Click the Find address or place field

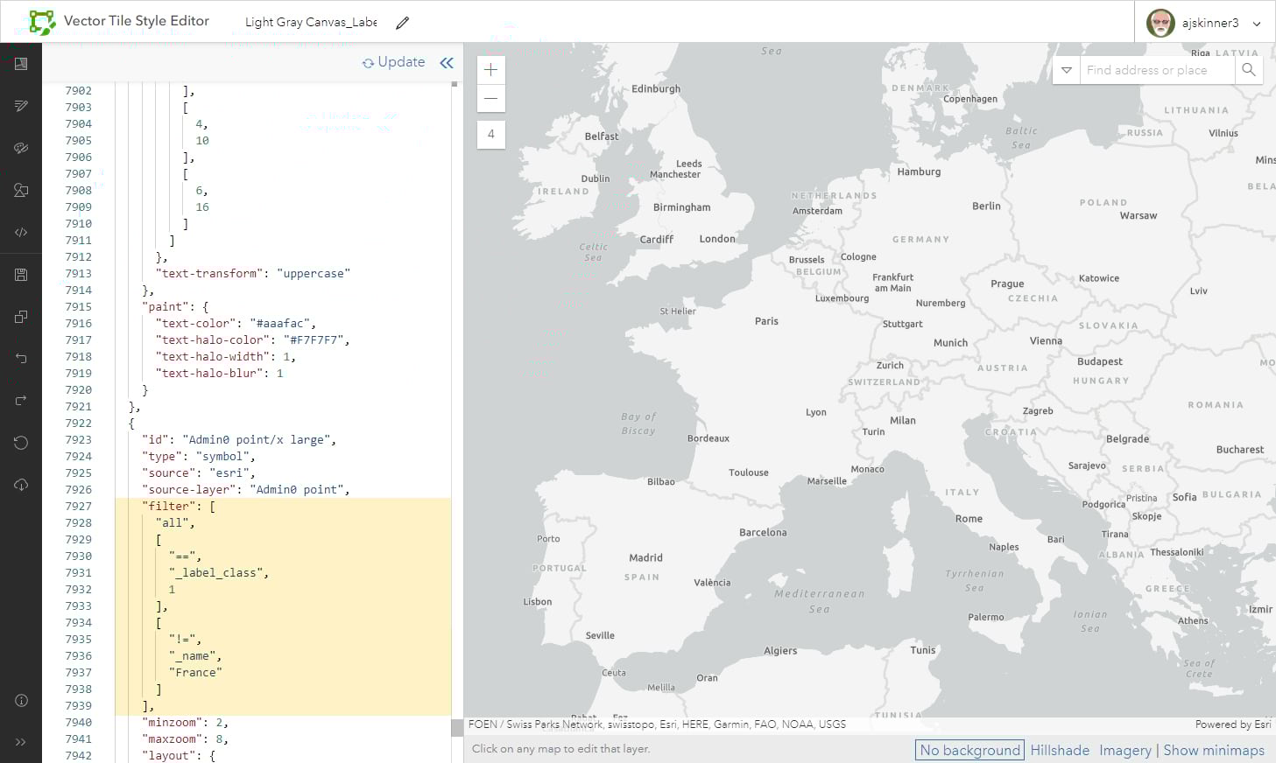point(1158,70)
